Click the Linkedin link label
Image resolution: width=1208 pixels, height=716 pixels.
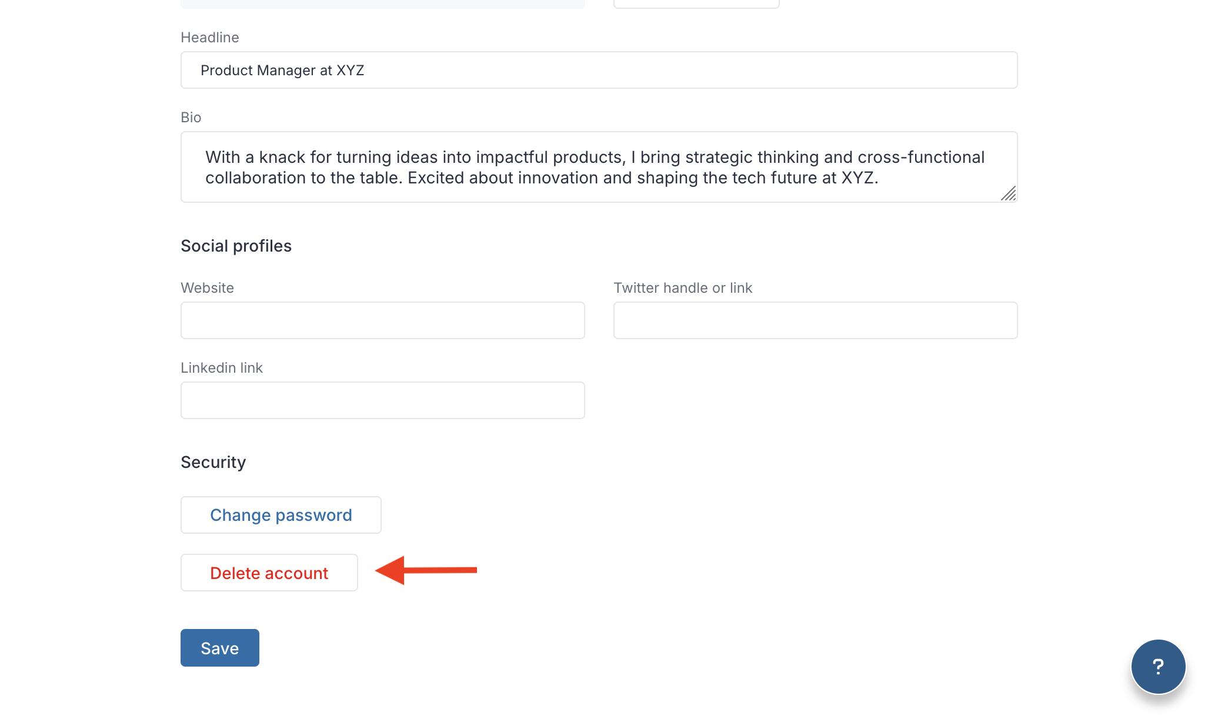click(x=222, y=368)
